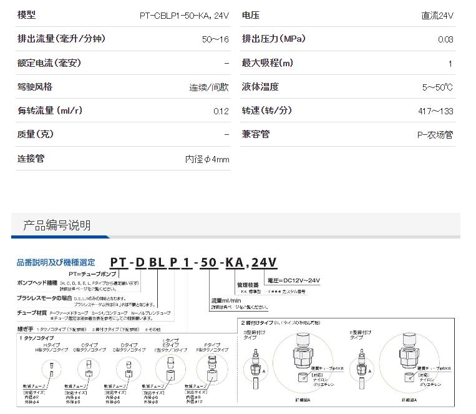476x414 pixels.
Task: Click the E型締付けタイプ label
Action: coord(361,335)
